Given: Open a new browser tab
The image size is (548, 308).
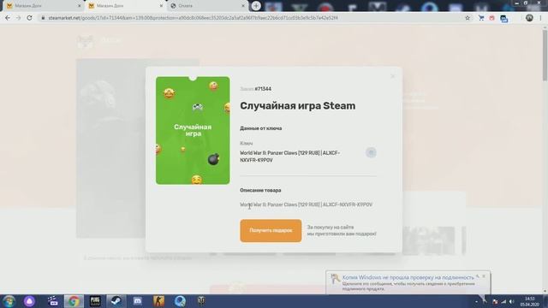Looking at the screenshot, I should [256, 6].
